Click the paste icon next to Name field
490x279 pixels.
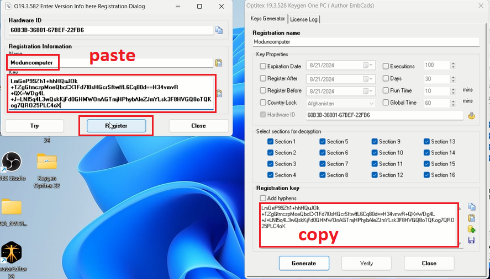[x=219, y=63]
